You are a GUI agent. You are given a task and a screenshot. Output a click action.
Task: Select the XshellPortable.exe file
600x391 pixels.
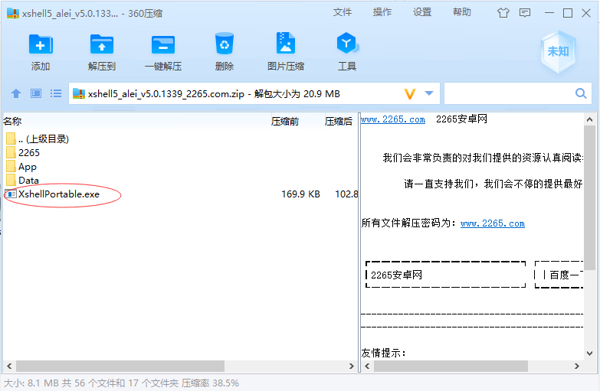click(x=52, y=194)
